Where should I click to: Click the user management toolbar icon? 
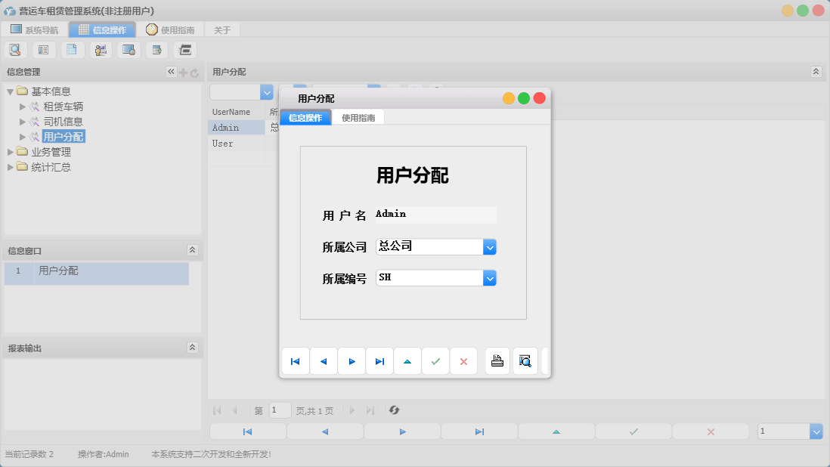coord(101,50)
